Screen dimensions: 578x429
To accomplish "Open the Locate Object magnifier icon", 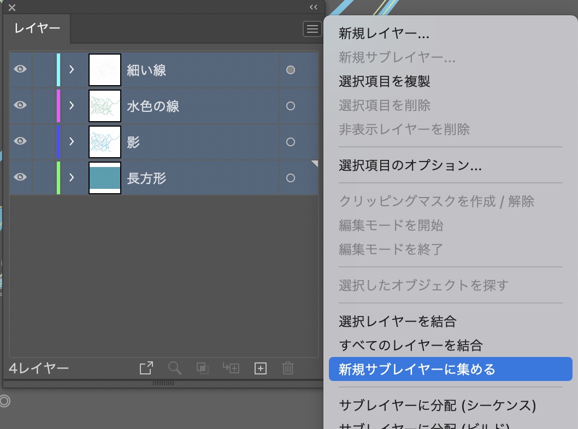I will coord(175,368).
